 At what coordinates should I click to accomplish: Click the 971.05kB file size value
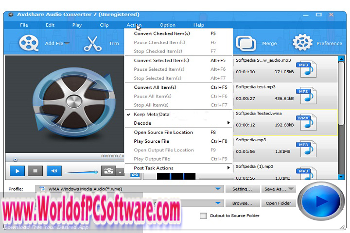tap(284, 72)
